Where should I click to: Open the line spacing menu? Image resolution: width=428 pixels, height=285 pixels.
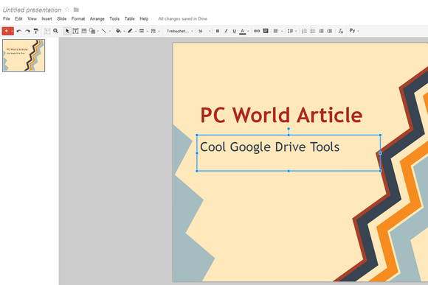click(x=291, y=31)
